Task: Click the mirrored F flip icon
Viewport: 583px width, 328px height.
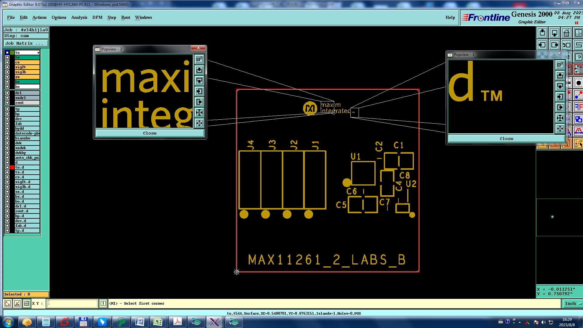Action: point(579,107)
